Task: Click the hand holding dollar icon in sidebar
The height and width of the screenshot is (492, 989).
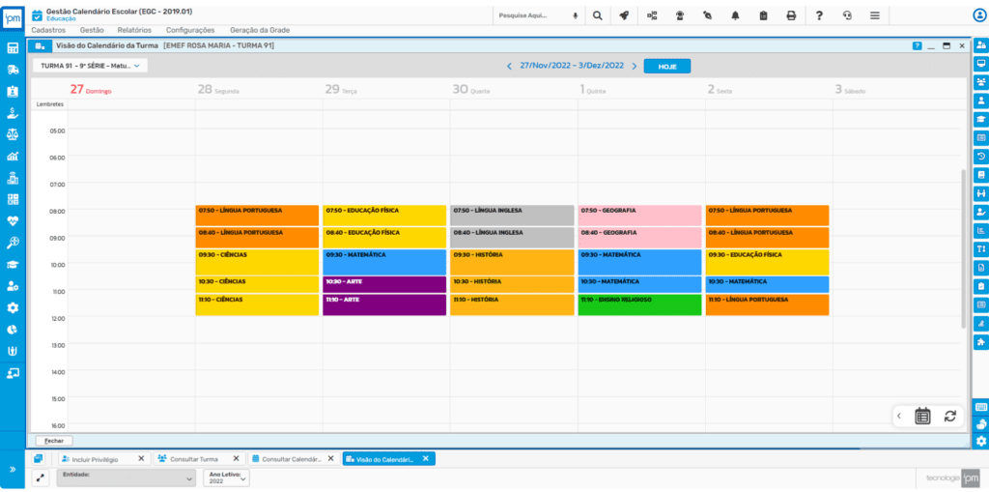Action: click(x=13, y=113)
